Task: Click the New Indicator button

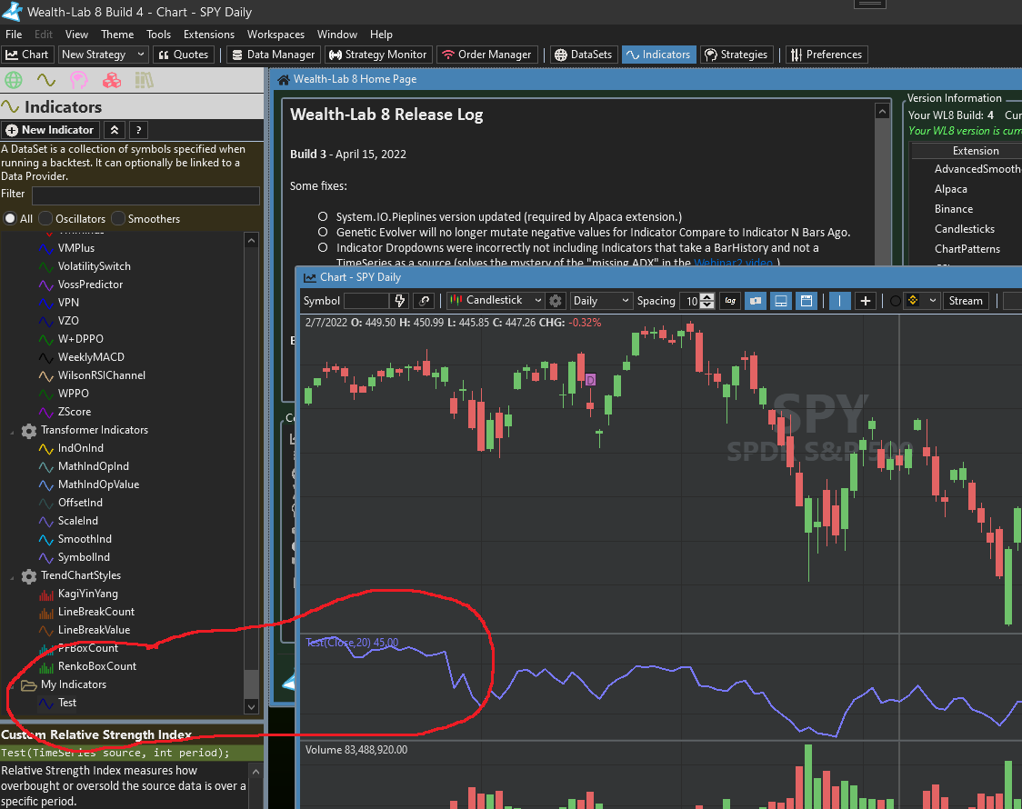Action: (x=50, y=130)
